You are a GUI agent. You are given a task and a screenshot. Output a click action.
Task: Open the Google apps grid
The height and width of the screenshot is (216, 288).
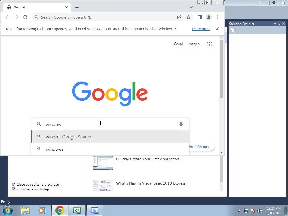tap(210, 44)
